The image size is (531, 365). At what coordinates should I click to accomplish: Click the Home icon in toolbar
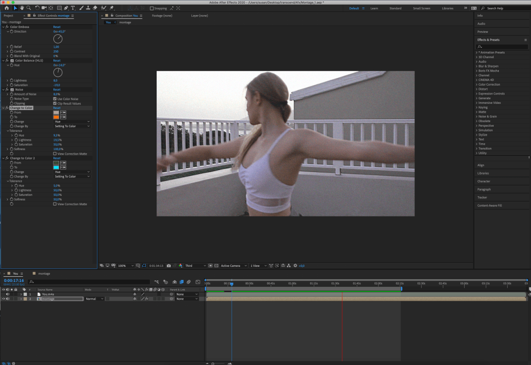[x=7, y=8]
